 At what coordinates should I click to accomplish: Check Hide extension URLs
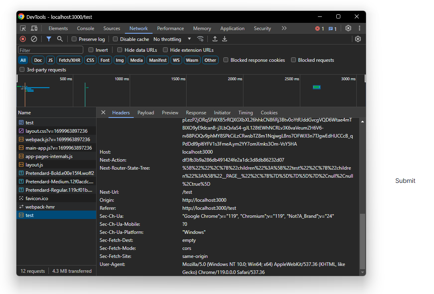pos(165,50)
